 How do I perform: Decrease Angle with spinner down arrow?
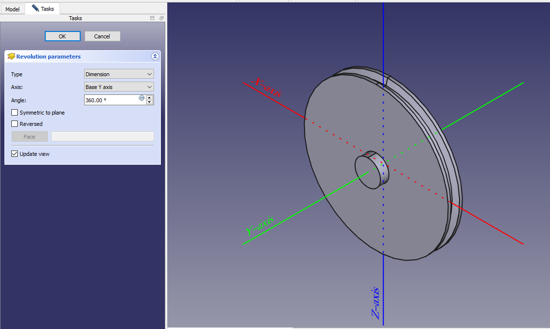point(150,102)
